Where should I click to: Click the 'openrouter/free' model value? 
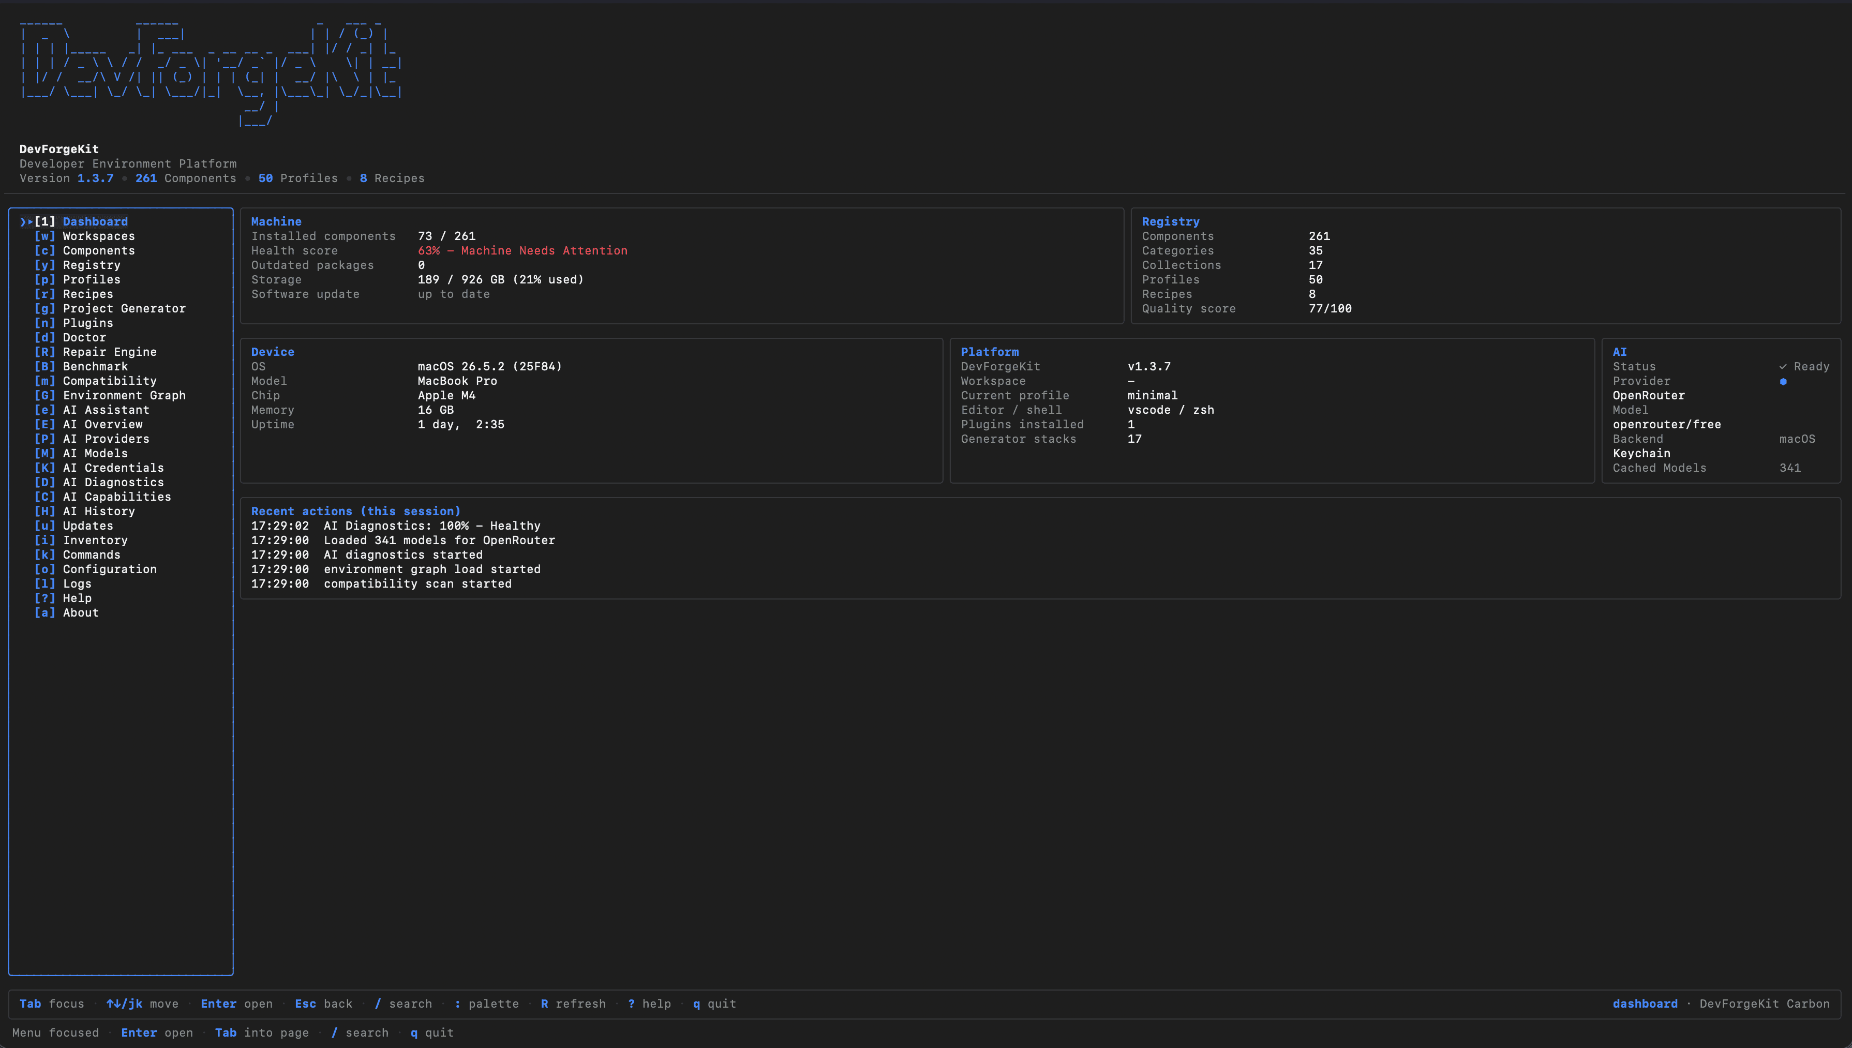click(x=1666, y=424)
